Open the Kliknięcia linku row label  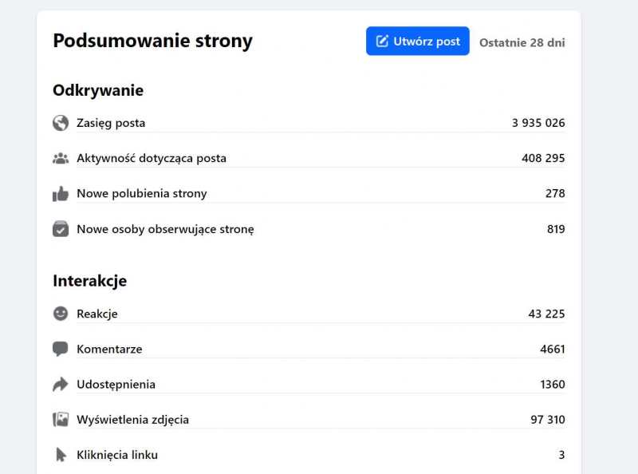(x=117, y=455)
